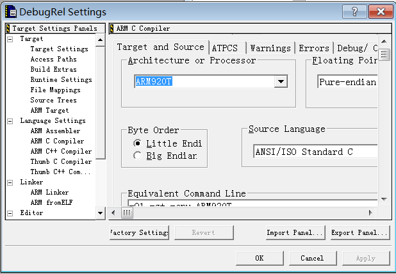This screenshot has height=274, width=396.
Task: Open the Errors tab
Action: (x=314, y=47)
